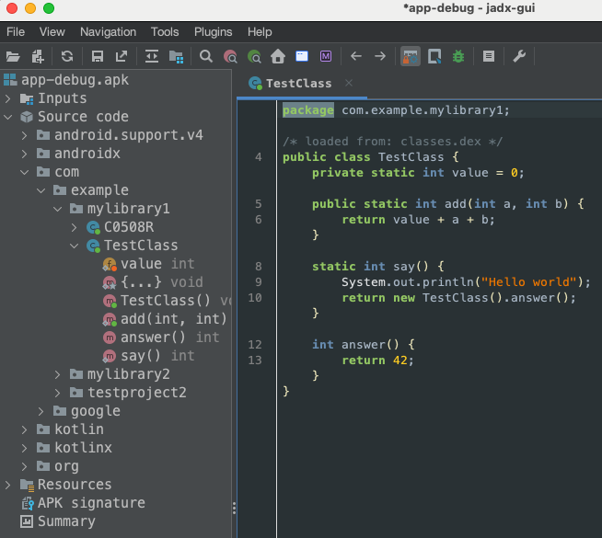The height and width of the screenshot is (538, 602).
Task: Click the TestClass class icon in the tree
Action: point(93,246)
